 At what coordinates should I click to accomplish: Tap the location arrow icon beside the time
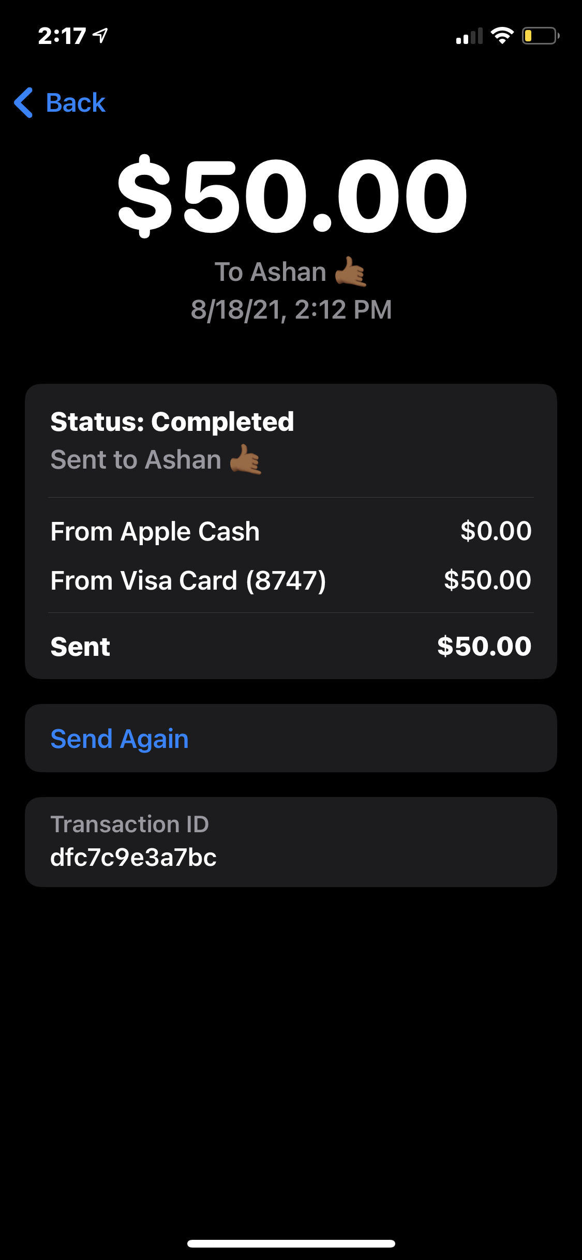click(x=100, y=36)
